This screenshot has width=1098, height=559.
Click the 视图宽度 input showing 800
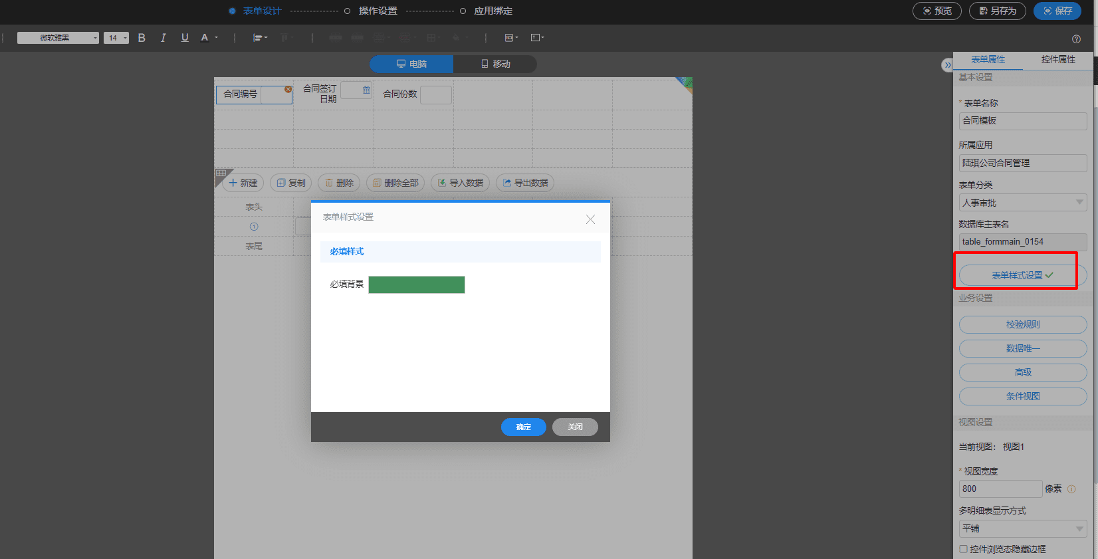(1000, 489)
